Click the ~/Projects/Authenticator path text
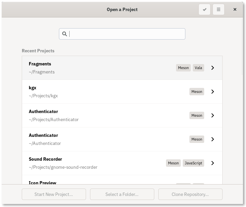The width and height of the screenshot is (246, 207). tap(54, 120)
